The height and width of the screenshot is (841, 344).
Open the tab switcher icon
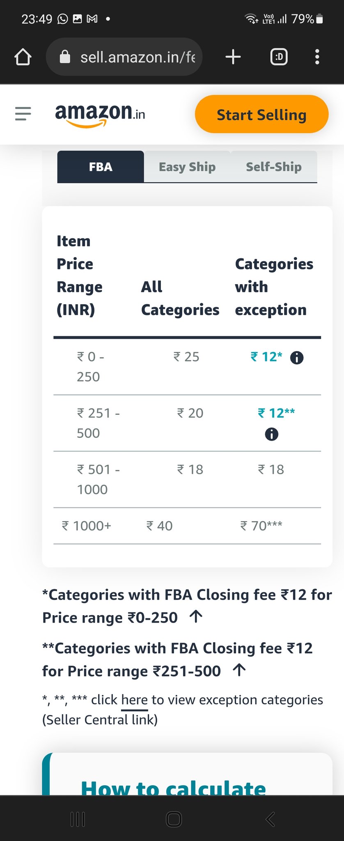tap(279, 57)
